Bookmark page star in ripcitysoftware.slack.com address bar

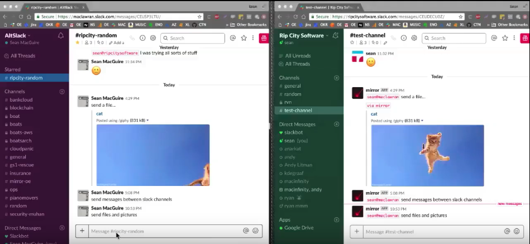pos(461,17)
